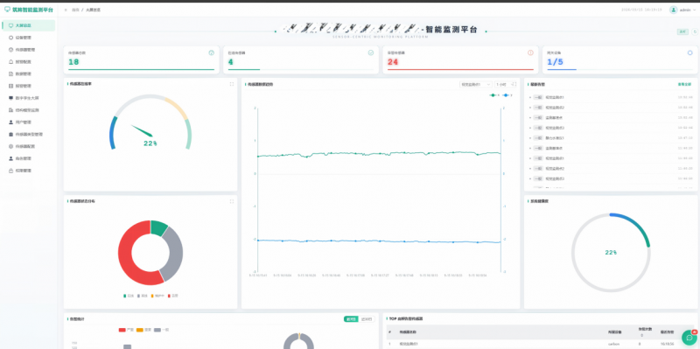This screenshot has height=349, width=700.
Task: Toggle the red 严重 legend in alarm statistics
Action: pyautogui.click(x=126, y=330)
